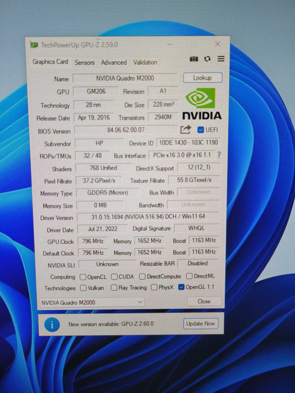Click the Digital Signature value WHQL
This screenshot has width=295, height=393.
pos(197,228)
